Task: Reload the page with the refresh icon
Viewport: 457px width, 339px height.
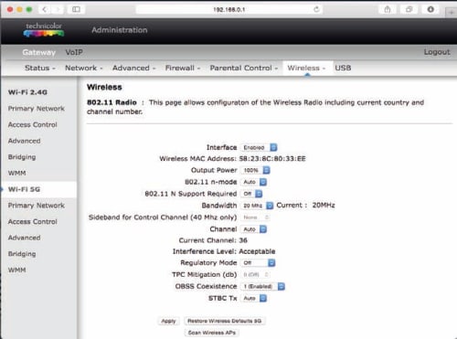Action: tap(316, 9)
